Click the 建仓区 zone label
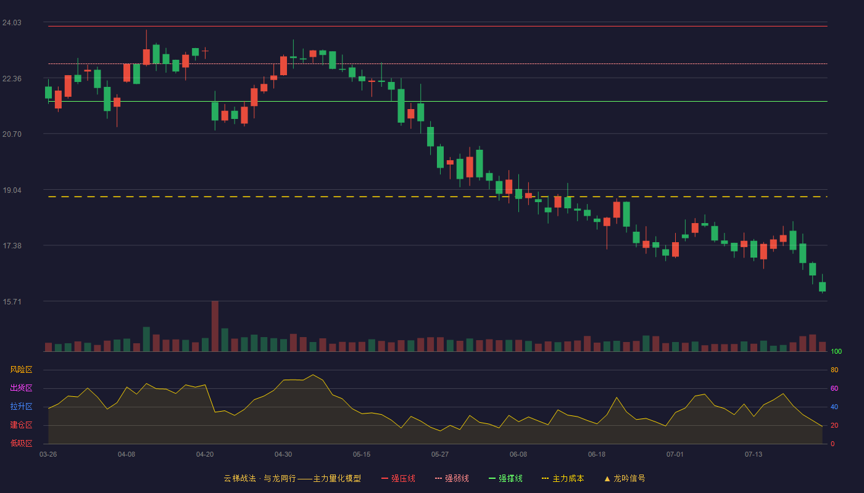The height and width of the screenshot is (493, 864). coord(21,425)
